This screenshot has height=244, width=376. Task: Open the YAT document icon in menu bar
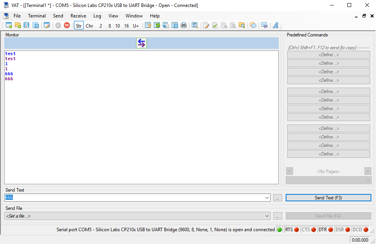[x=6, y=16]
